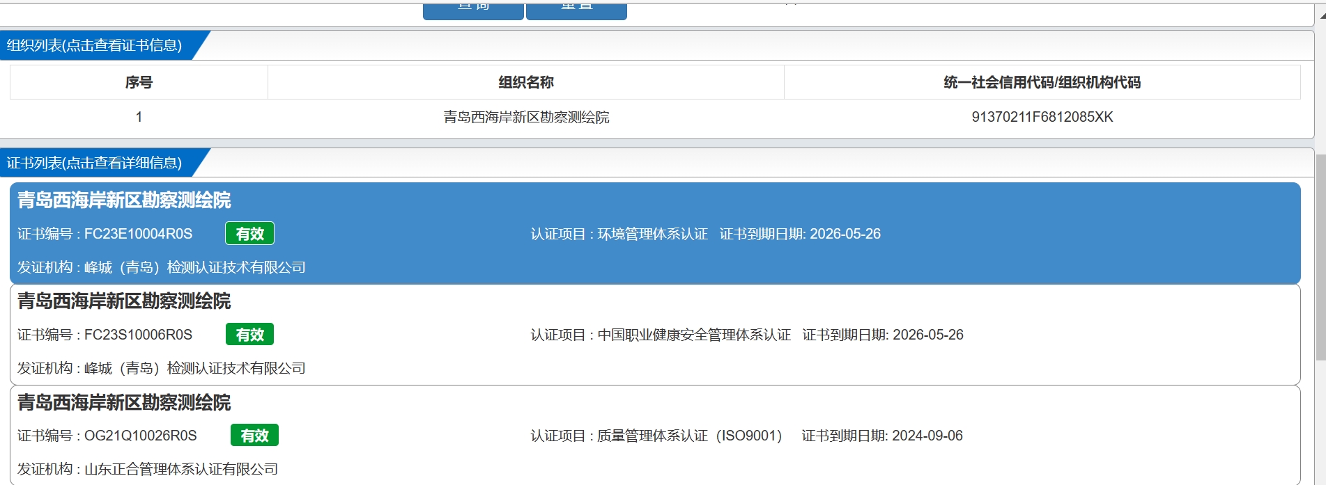
Task: Click certificate number FC23E10004R0S
Action: 138,234
